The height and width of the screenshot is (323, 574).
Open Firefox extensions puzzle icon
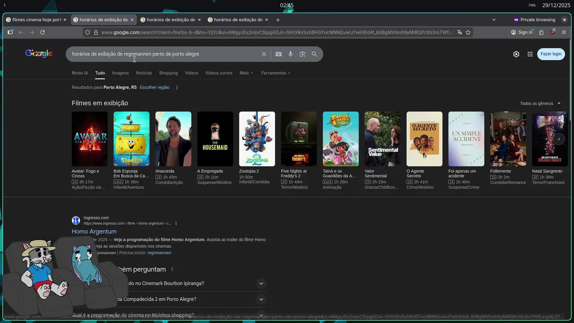[x=541, y=32]
